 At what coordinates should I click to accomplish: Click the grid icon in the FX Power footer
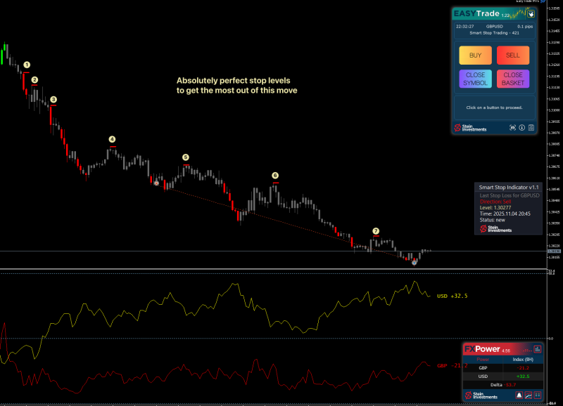(x=538, y=395)
